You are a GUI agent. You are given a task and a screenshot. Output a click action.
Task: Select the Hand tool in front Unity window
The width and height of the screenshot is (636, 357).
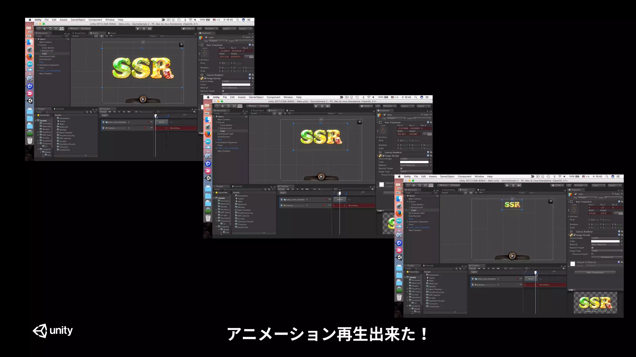(408, 185)
